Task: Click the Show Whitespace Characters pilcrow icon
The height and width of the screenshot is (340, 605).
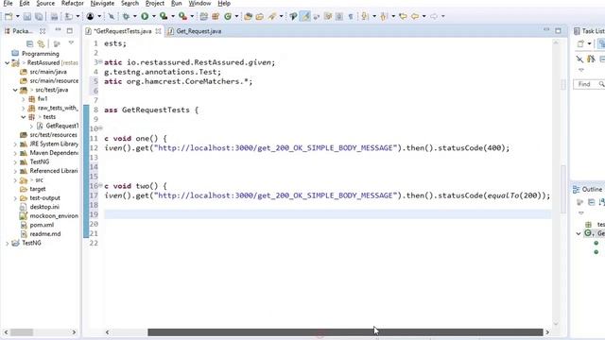Action: coord(351,16)
